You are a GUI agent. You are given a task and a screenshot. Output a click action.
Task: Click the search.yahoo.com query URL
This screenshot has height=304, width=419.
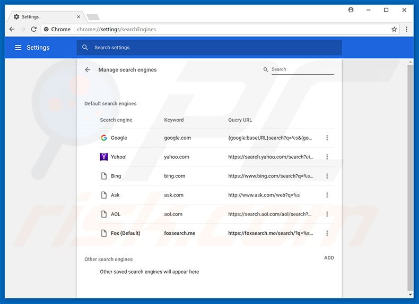pos(270,157)
